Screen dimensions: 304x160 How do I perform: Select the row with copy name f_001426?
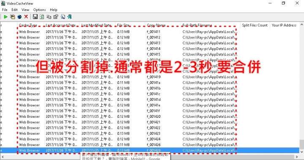point(149,145)
